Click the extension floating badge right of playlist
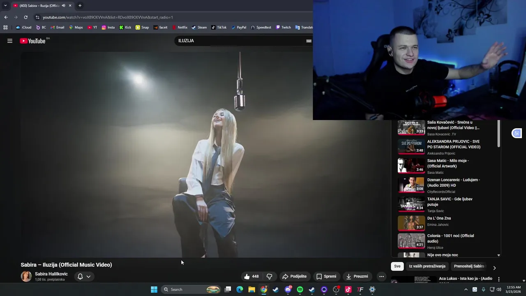Image resolution: width=526 pixels, height=296 pixels. (x=517, y=133)
